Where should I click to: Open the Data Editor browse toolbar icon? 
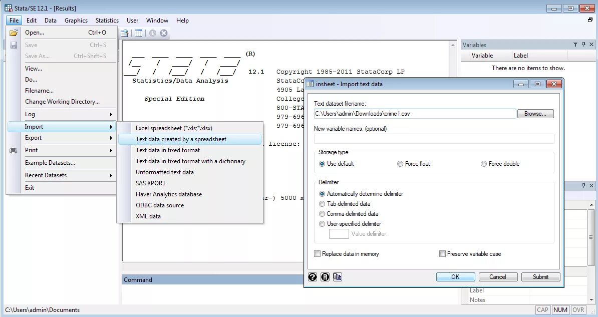(x=124, y=33)
